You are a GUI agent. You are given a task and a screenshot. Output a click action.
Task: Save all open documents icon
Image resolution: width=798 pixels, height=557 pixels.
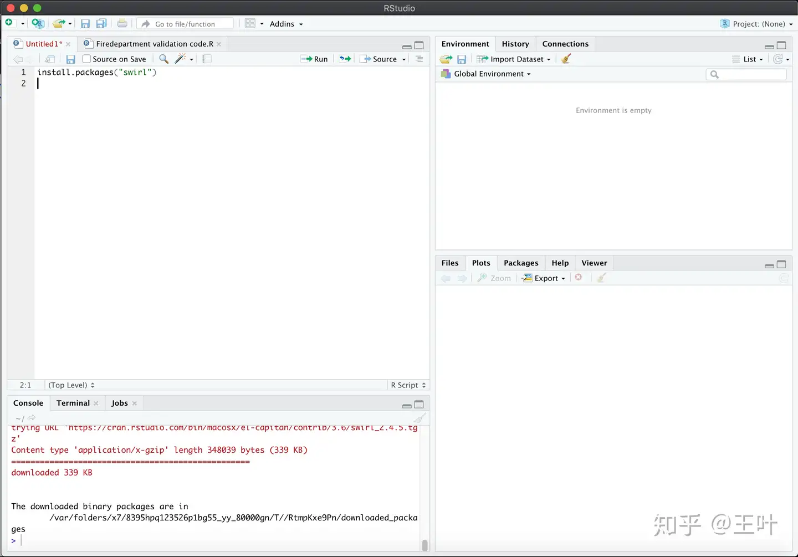101,23
